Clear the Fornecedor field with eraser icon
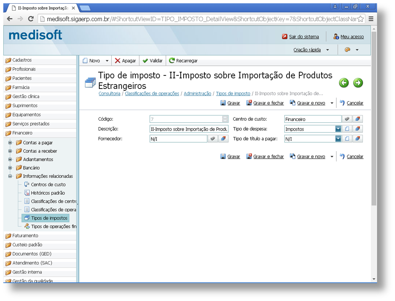 [223, 139]
